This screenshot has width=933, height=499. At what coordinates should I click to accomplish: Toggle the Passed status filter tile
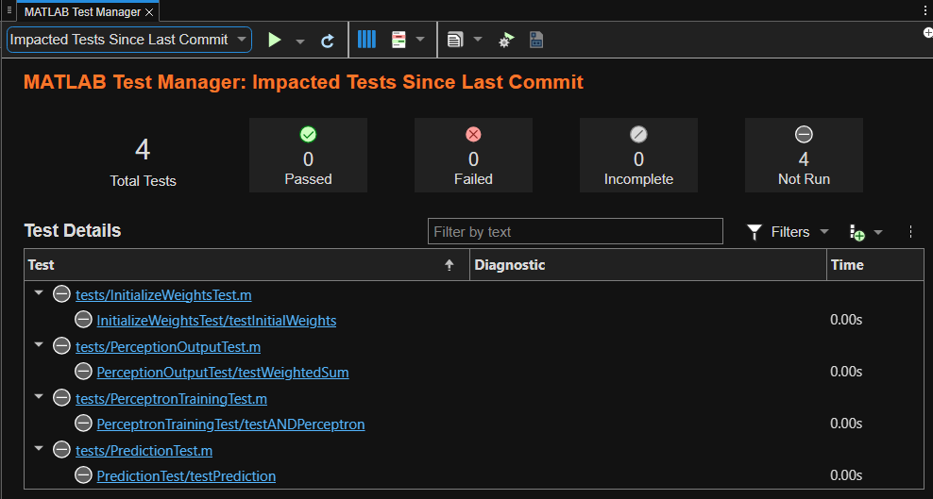click(x=308, y=156)
